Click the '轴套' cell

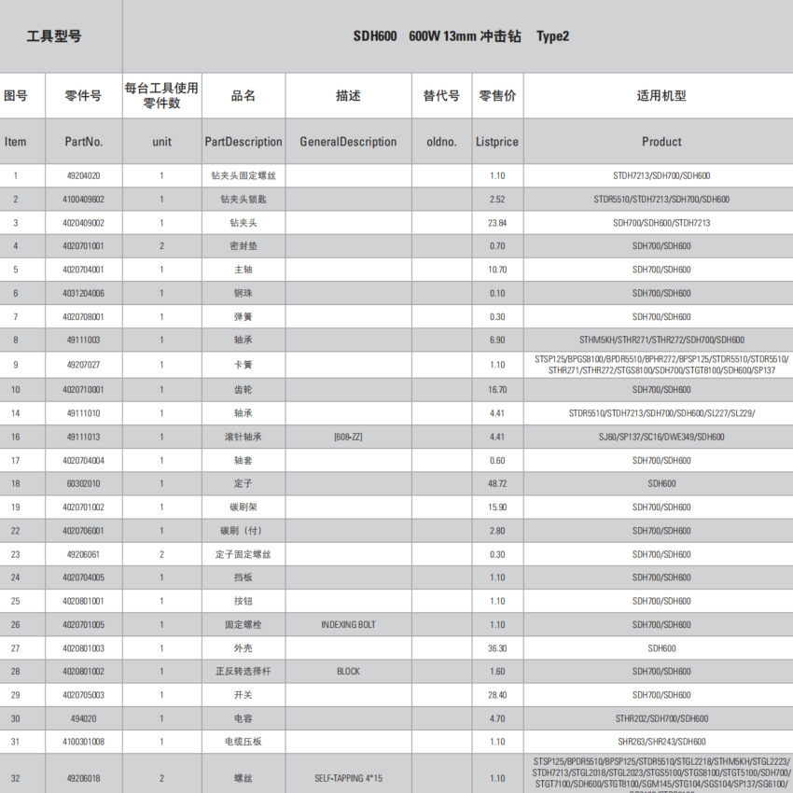tap(243, 461)
